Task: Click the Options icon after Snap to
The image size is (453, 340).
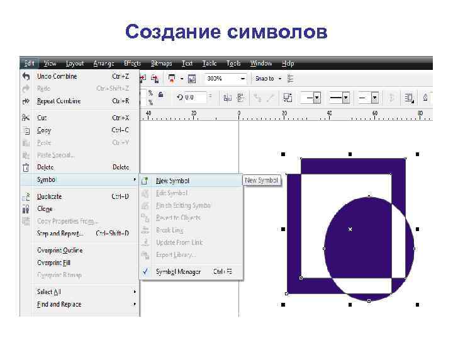Action: click(290, 79)
